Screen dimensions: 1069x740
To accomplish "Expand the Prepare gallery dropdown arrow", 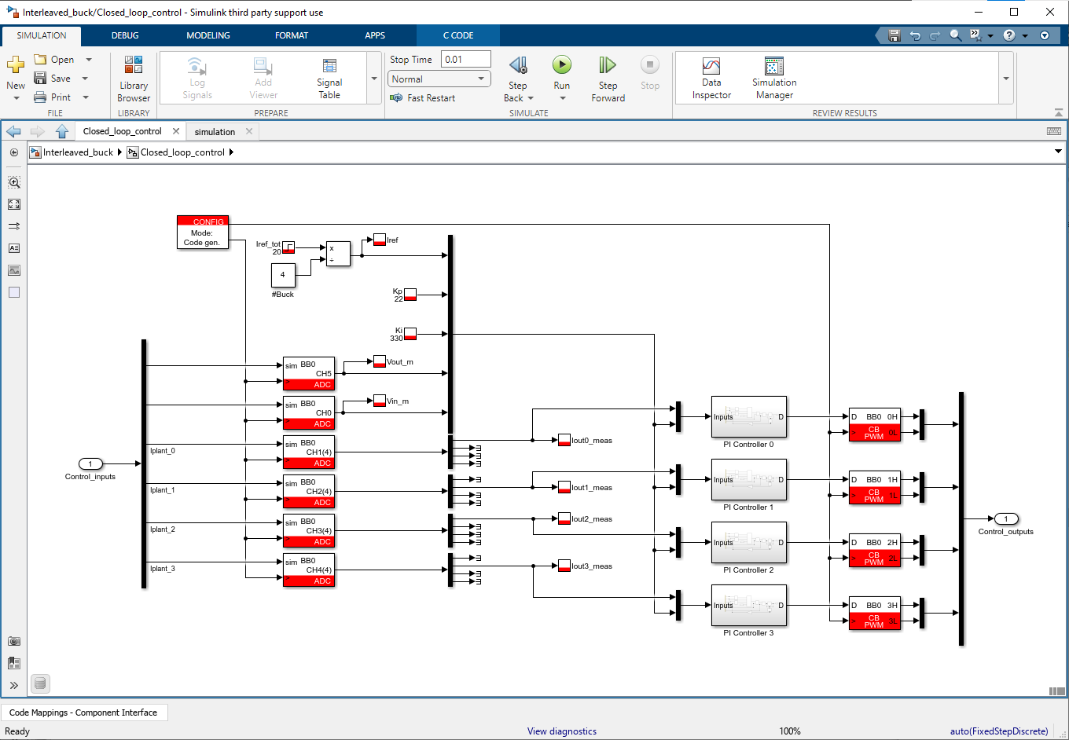I will click(x=374, y=79).
